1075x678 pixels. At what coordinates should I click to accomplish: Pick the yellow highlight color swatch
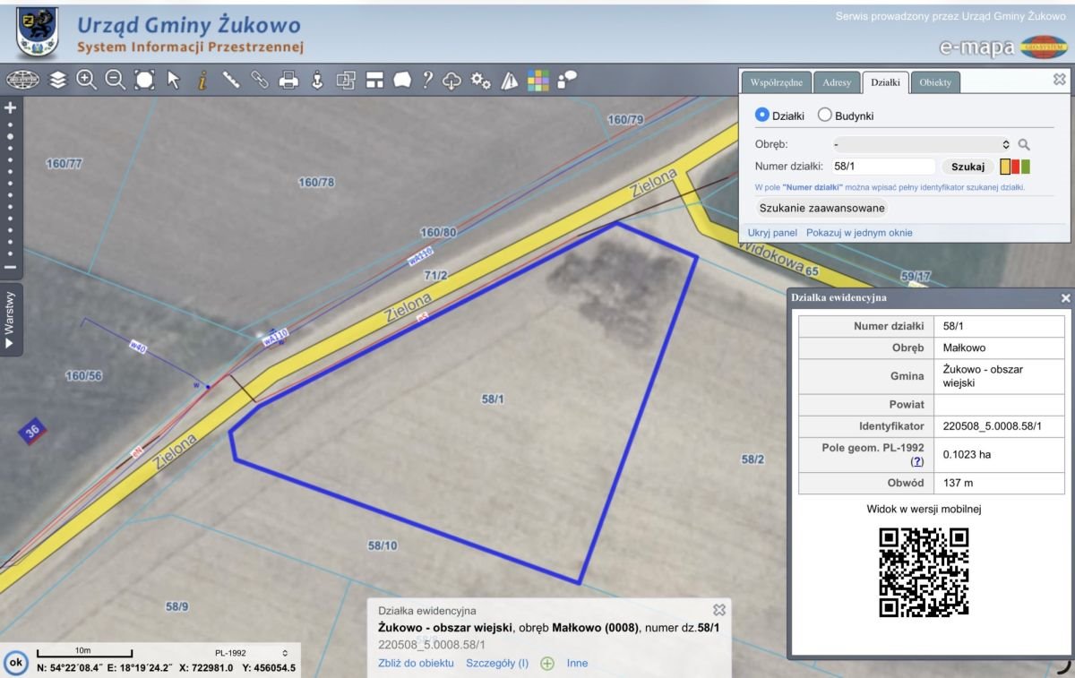(1005, 167)
